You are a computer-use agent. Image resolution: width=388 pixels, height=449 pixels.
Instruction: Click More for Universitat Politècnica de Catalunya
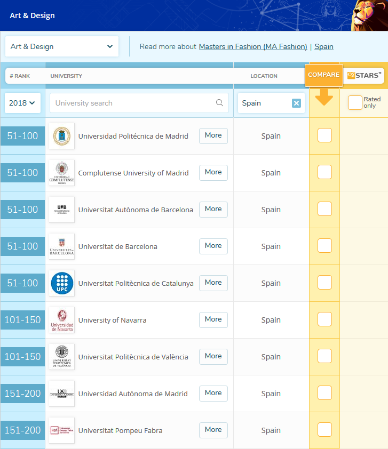click(213, 283)
